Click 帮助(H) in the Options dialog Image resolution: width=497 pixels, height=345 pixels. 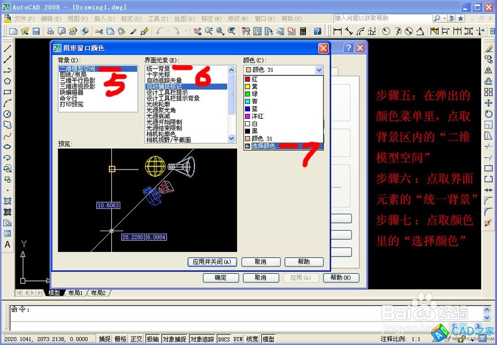[341, 278]
